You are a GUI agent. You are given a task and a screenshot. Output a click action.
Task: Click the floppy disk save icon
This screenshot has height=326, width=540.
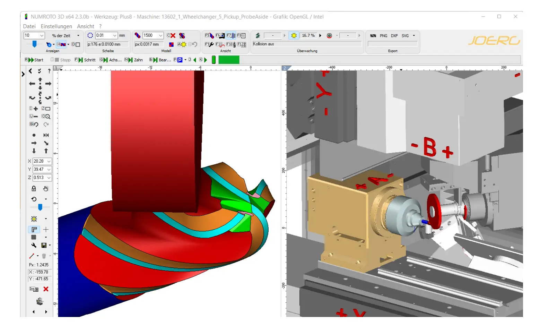[44, 246]
